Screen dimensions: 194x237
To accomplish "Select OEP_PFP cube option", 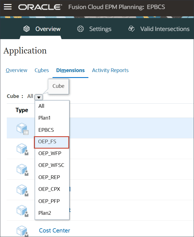I will pyautogui.click(x=52, y=201).
